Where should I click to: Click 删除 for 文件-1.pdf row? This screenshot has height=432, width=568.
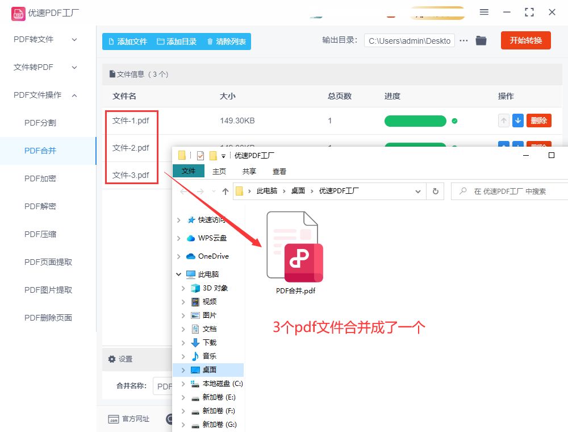(x=538, y=121)
